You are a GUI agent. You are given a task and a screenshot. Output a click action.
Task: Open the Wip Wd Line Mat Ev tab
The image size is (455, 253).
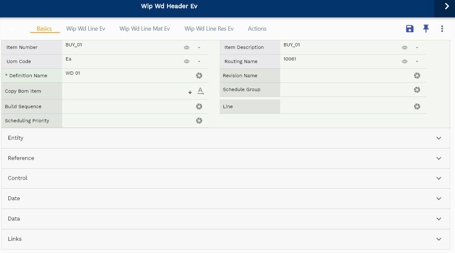145,29
